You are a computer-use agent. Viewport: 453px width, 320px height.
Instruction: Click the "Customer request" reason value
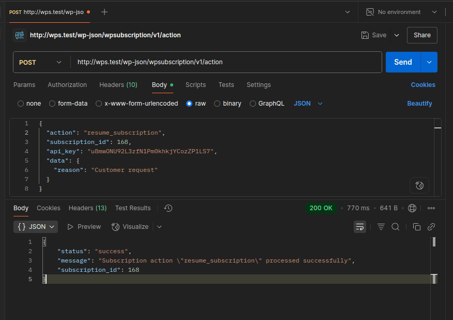tap(125, 170)
